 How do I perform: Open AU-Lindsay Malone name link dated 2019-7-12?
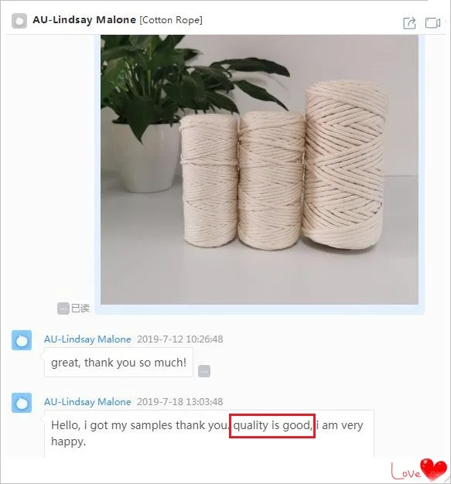coord(87,339)
